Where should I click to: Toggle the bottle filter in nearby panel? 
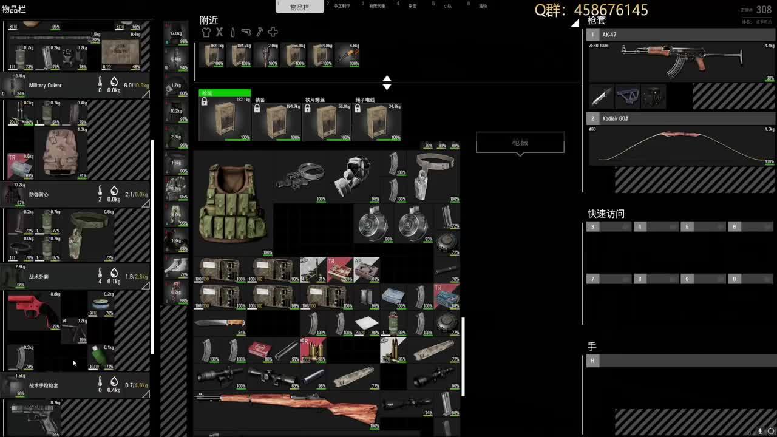pos(232,32)
